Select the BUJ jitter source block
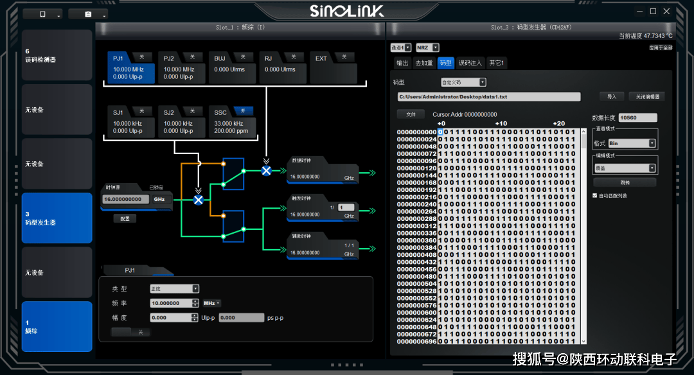The image size is (694, 375). (233, 69)
